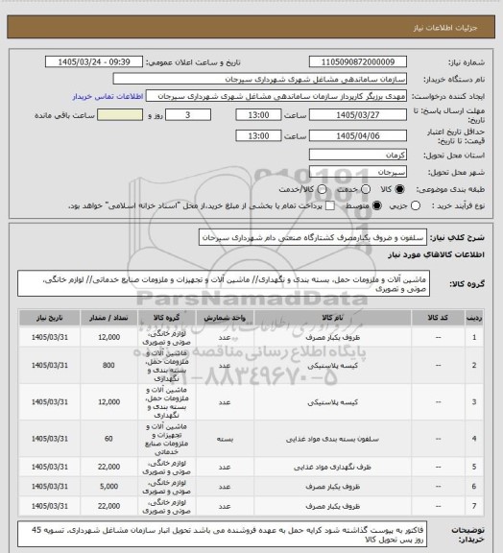Select the کالا/خدمت radio button
Viewport: 503px width, 553px height.
322,189
